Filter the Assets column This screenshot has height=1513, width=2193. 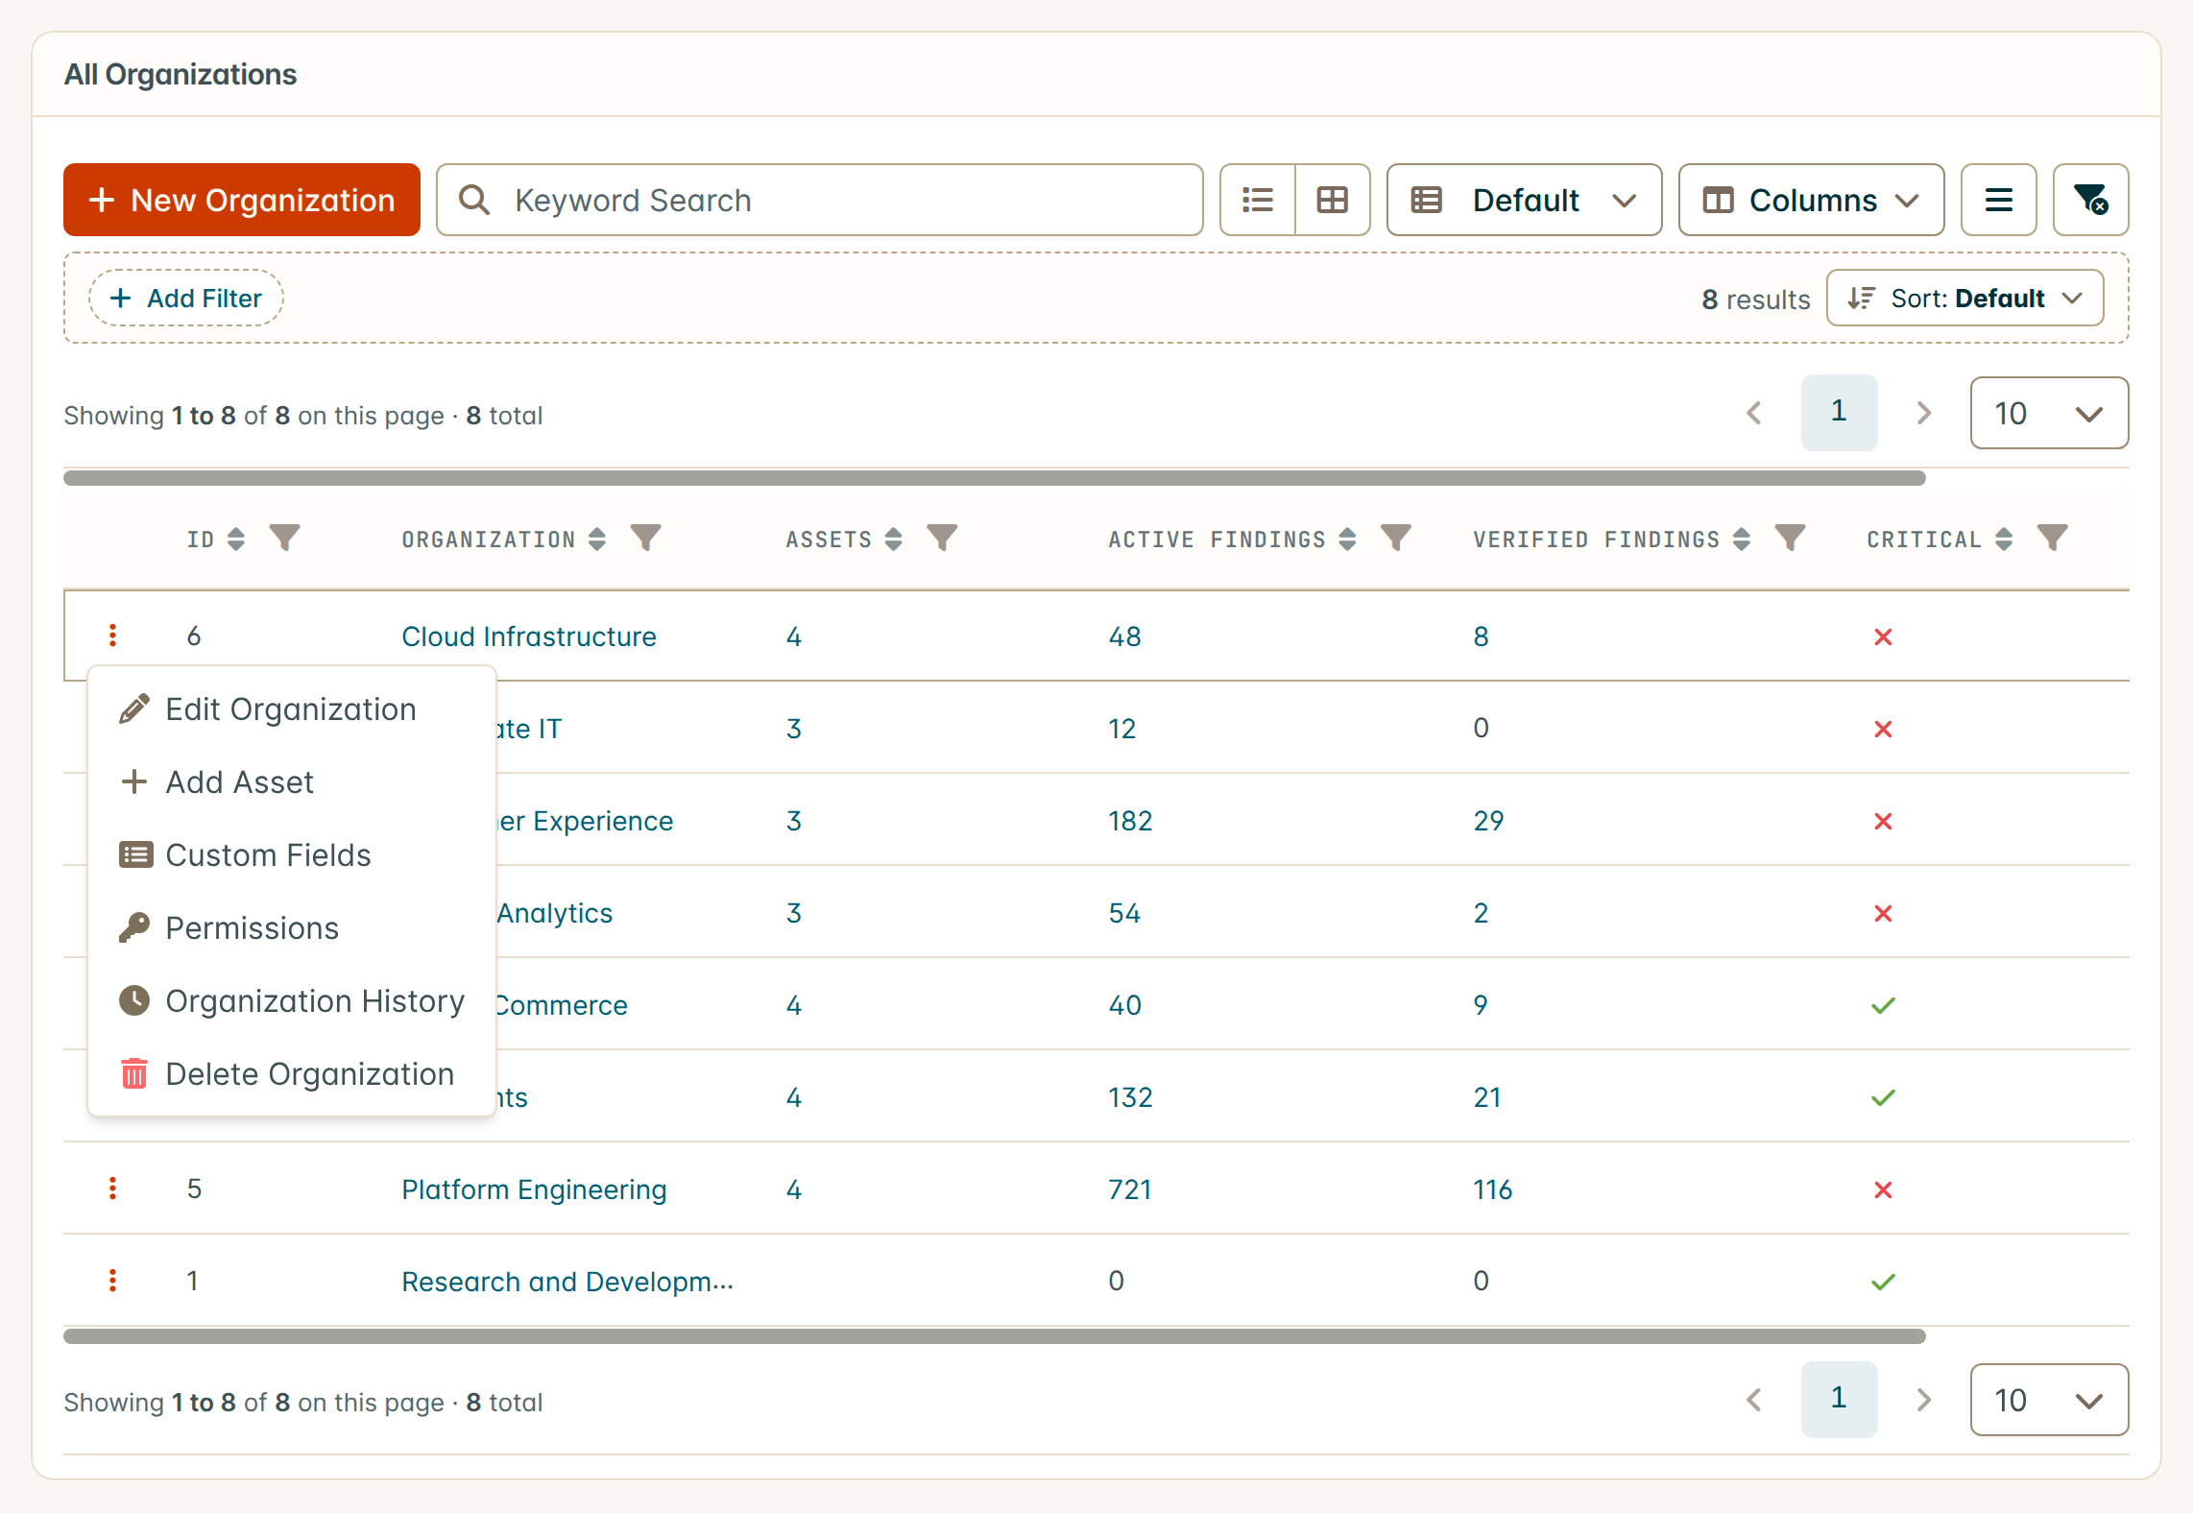942,538
